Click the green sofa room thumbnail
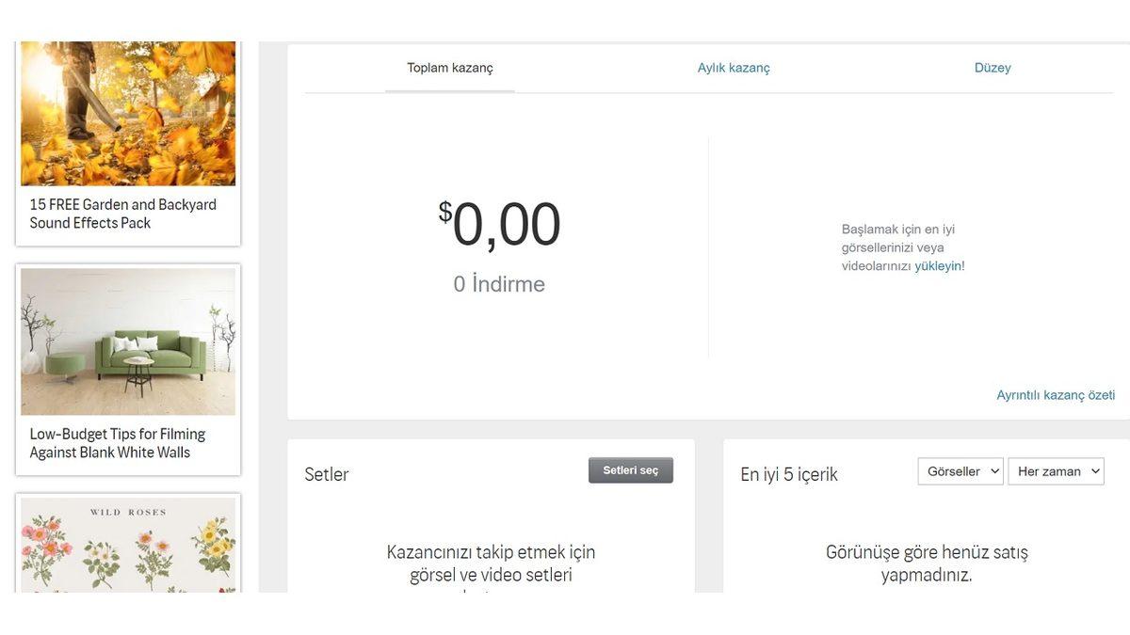 pos(128,341)
